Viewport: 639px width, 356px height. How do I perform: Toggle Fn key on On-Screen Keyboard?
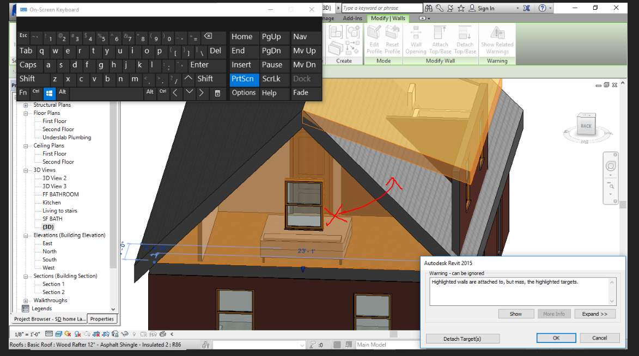(23, 93)
